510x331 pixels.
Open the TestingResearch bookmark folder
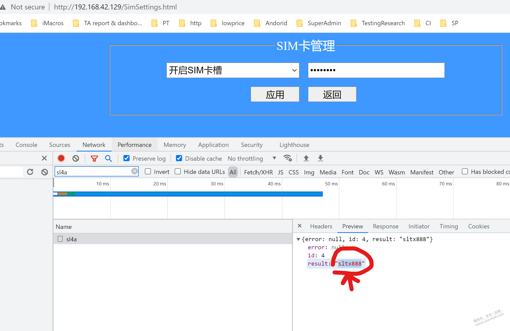pyautogui.click(x=378, y=23)
